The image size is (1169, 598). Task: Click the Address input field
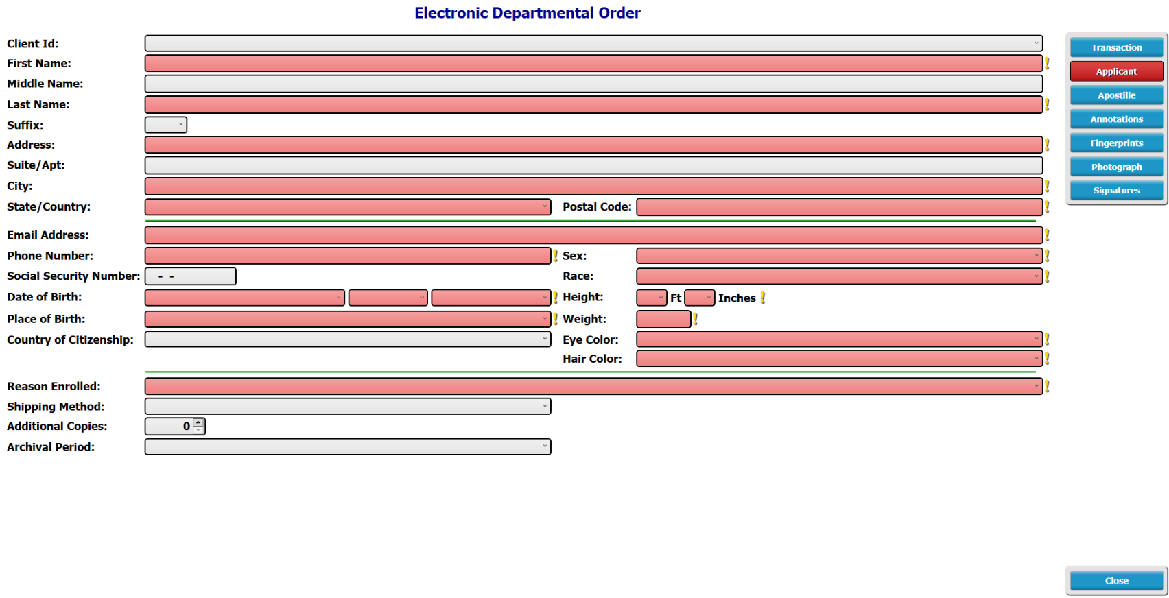point(593,145)
